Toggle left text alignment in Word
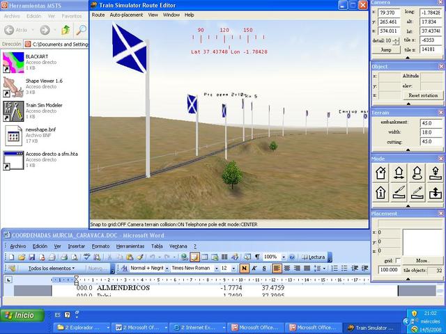 pos(277,268)
